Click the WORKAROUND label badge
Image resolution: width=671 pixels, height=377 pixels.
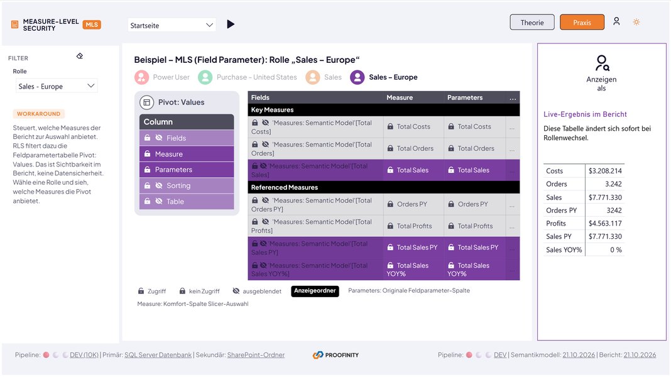(x=38, y=114)
